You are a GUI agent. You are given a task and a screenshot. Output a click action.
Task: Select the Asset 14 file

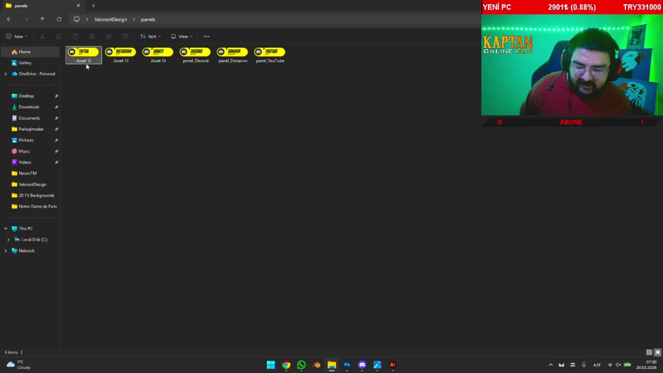point(158,55)
